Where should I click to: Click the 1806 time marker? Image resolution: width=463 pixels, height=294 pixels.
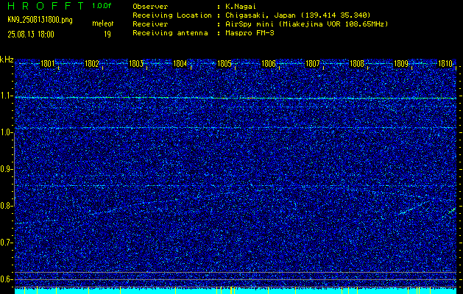tap(269, 64)
